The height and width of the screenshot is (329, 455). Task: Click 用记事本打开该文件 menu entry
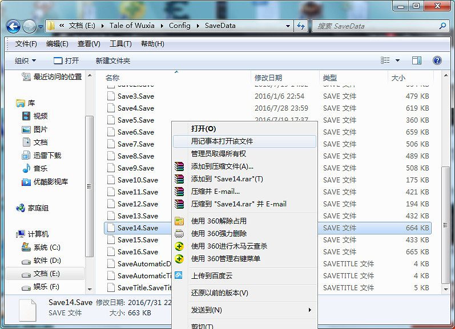pos(222,141)
